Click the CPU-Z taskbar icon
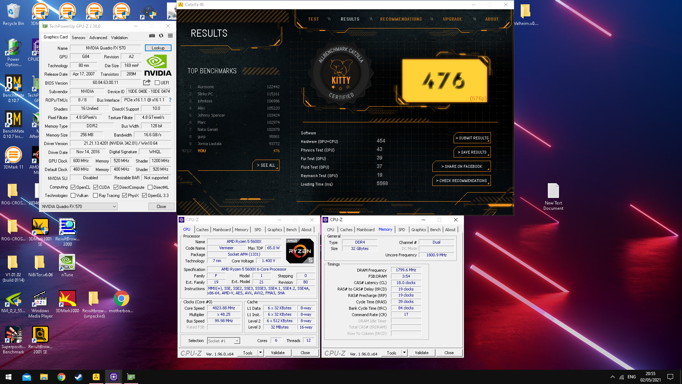 coord(114,377)
